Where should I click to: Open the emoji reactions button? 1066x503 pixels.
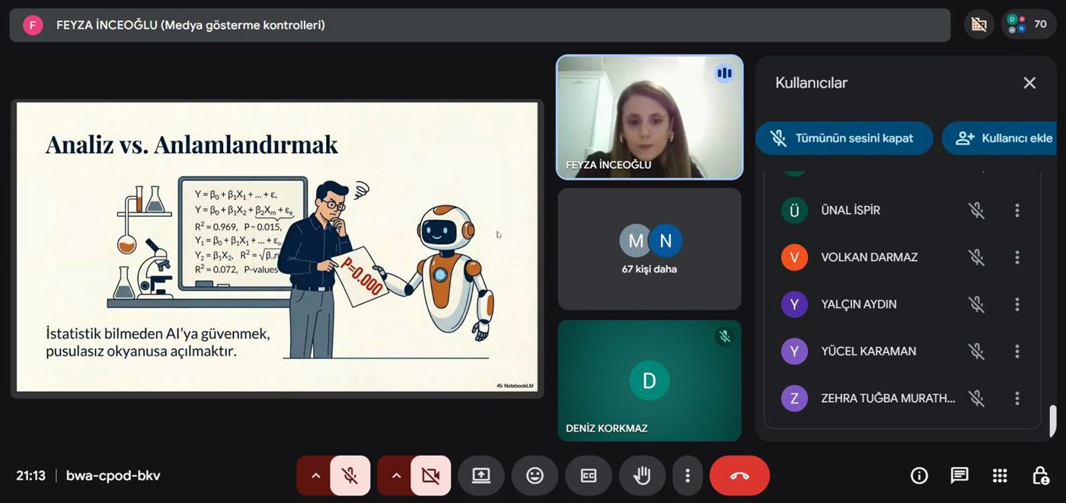[535, 476]
